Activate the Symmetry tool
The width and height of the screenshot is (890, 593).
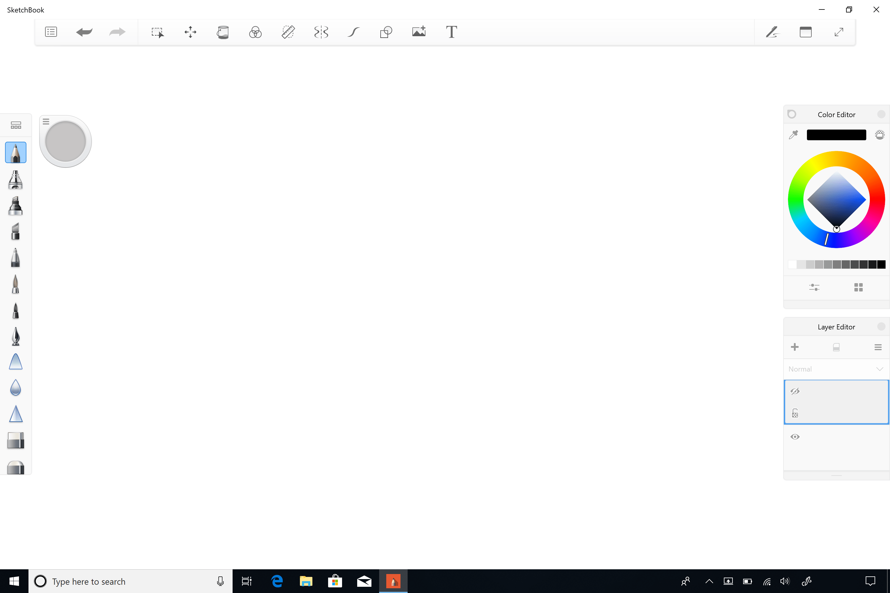320,32
